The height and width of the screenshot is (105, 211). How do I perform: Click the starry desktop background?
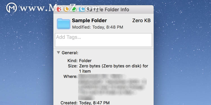[x=182, y=53]
